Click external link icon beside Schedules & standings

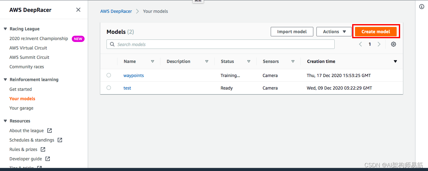[60, 140]
